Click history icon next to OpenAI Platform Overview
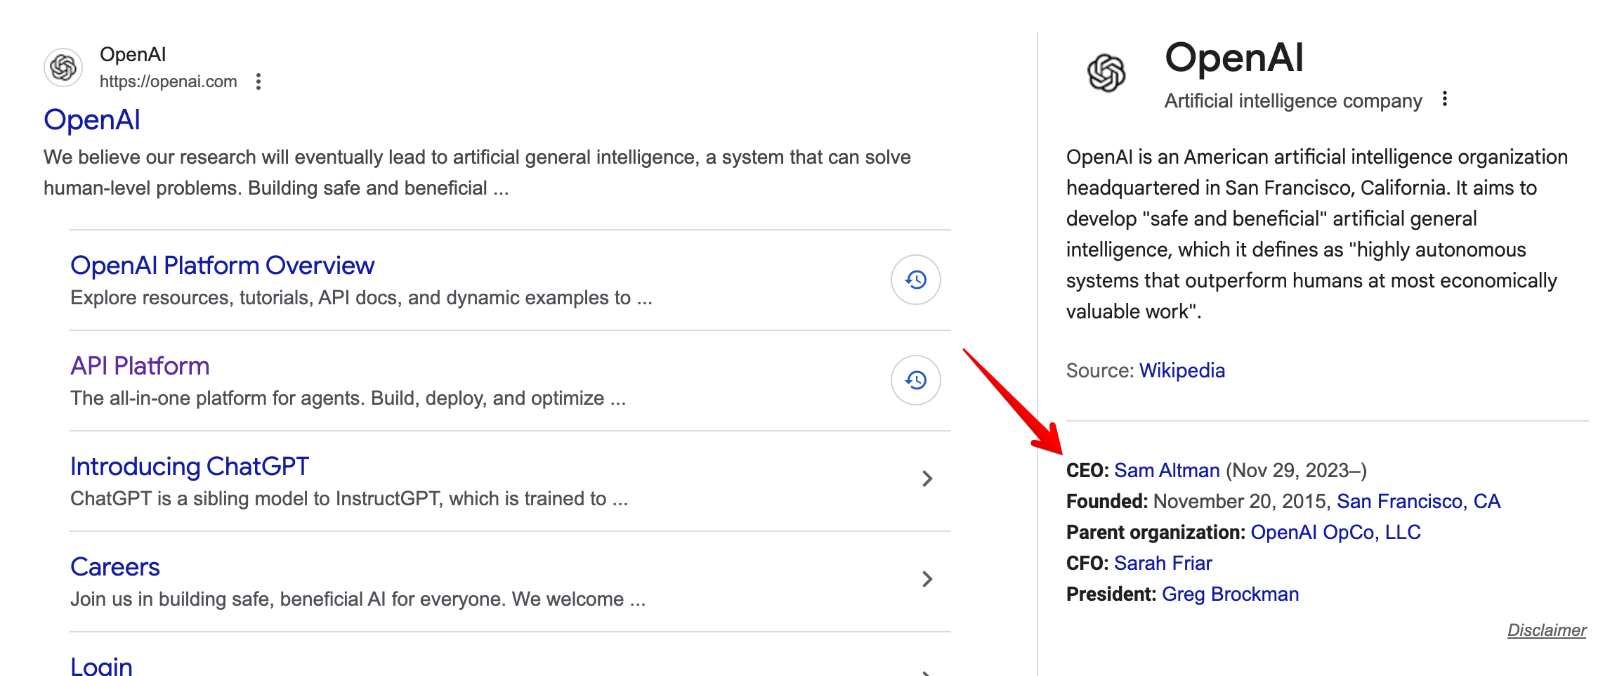The height and width of the screenshot is (676, 1617). click(915, 280)
